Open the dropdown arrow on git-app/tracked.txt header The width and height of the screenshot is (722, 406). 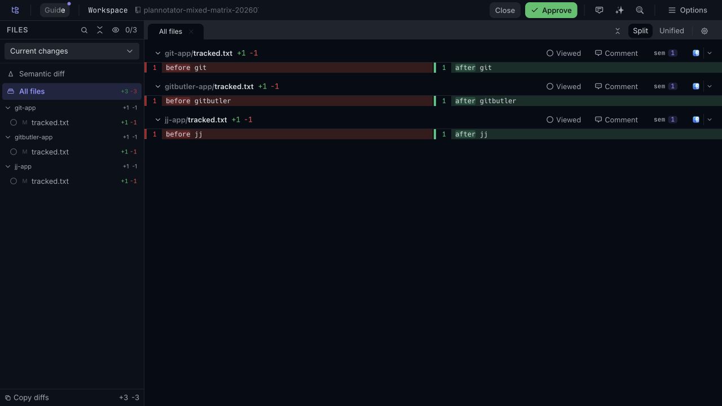[710, 53]
